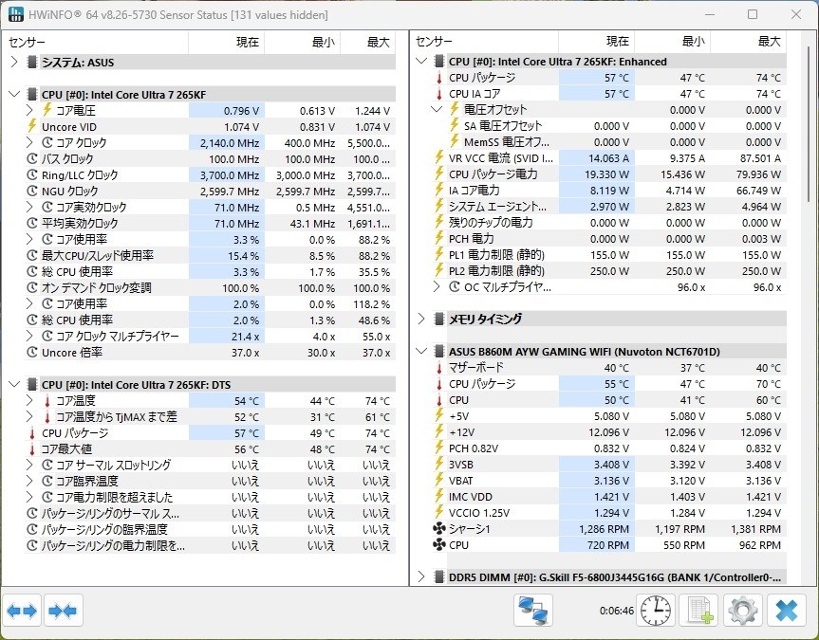Expand the コア電圧 row
819x640 pixels.
pyautogui.click(x=29, y=110)
